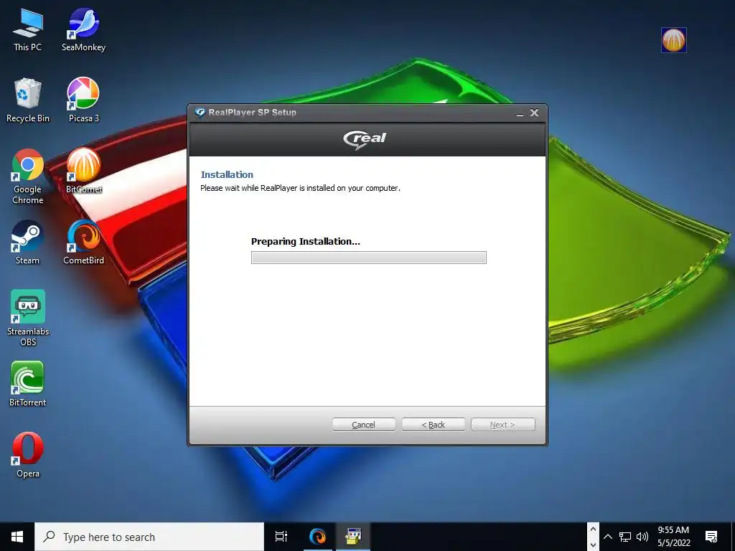Open the network status tray icon

[625, 537]
